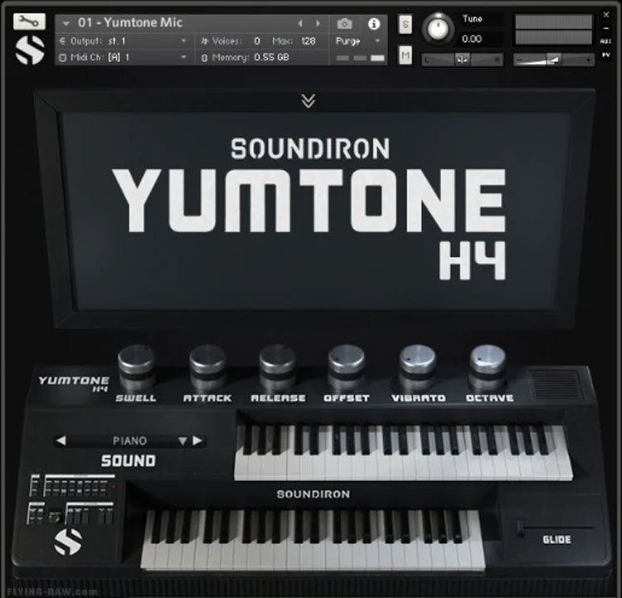Screen dimensions: 622x598
Task: Select the previous sound with the left arrow
Action: (61, 441)
